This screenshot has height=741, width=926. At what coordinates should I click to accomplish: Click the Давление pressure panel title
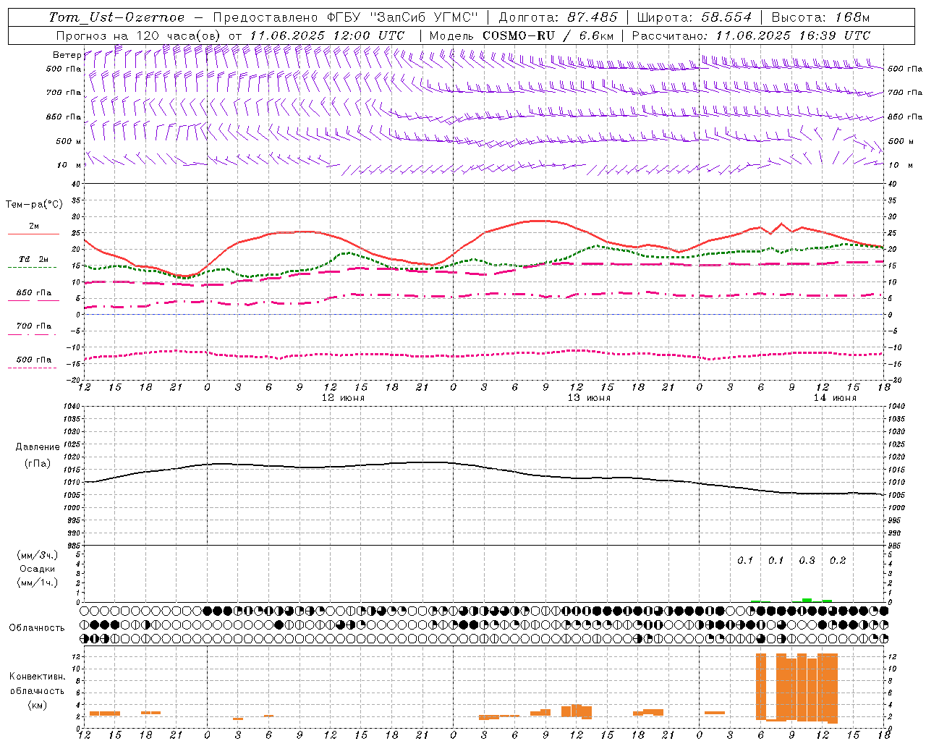(38, 447)
